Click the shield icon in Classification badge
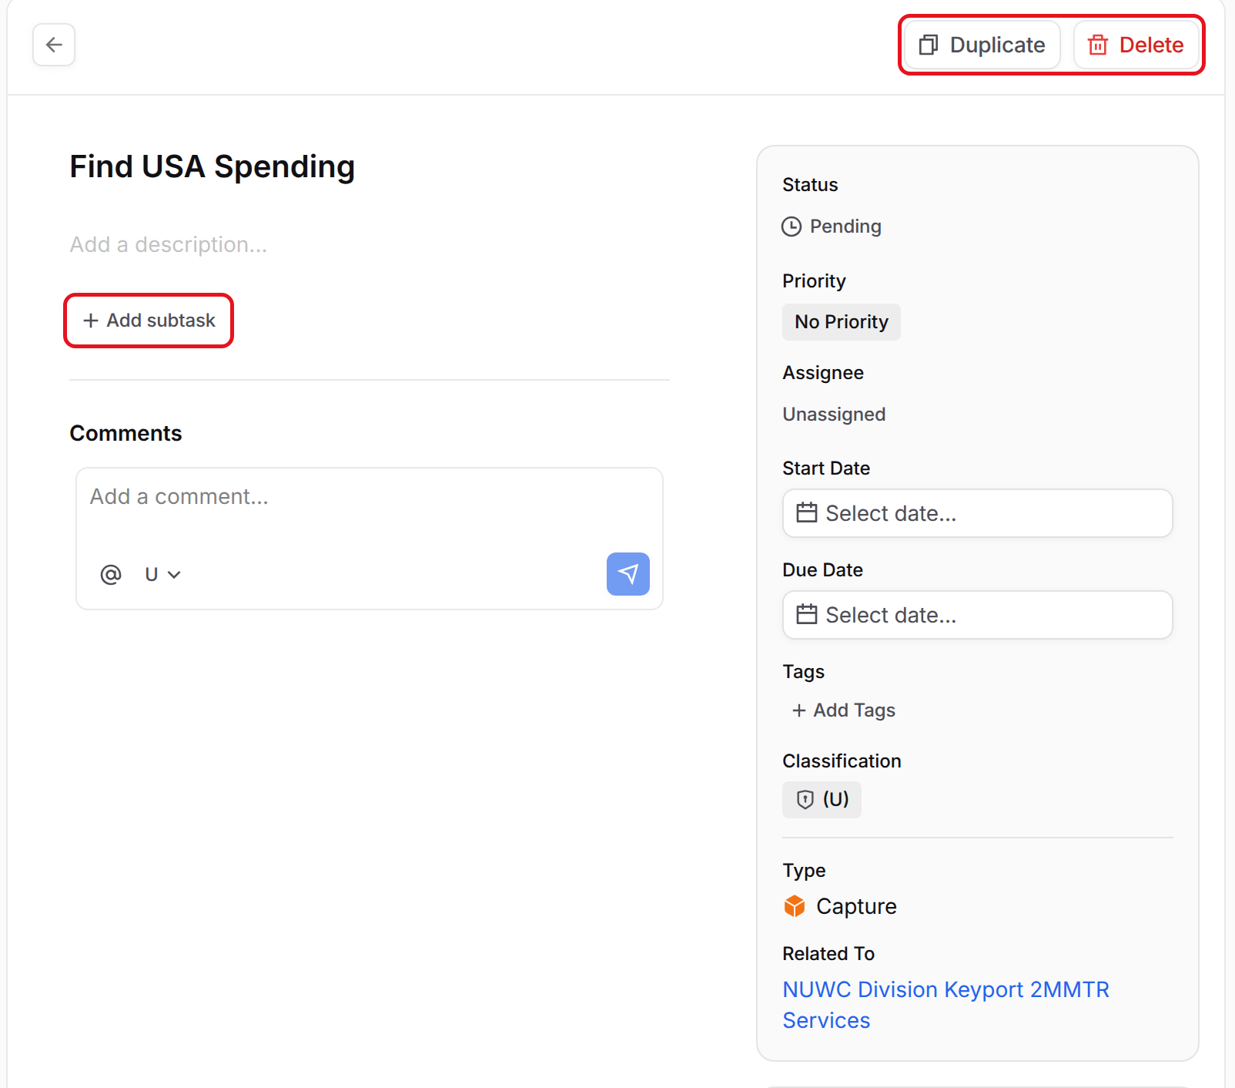Viewport: 1235px width, 1088px height. pos(805,800)
